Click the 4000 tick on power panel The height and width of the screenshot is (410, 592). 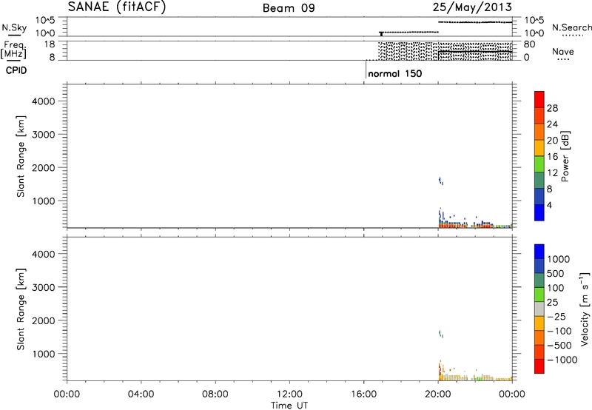[x=44, y=101]
